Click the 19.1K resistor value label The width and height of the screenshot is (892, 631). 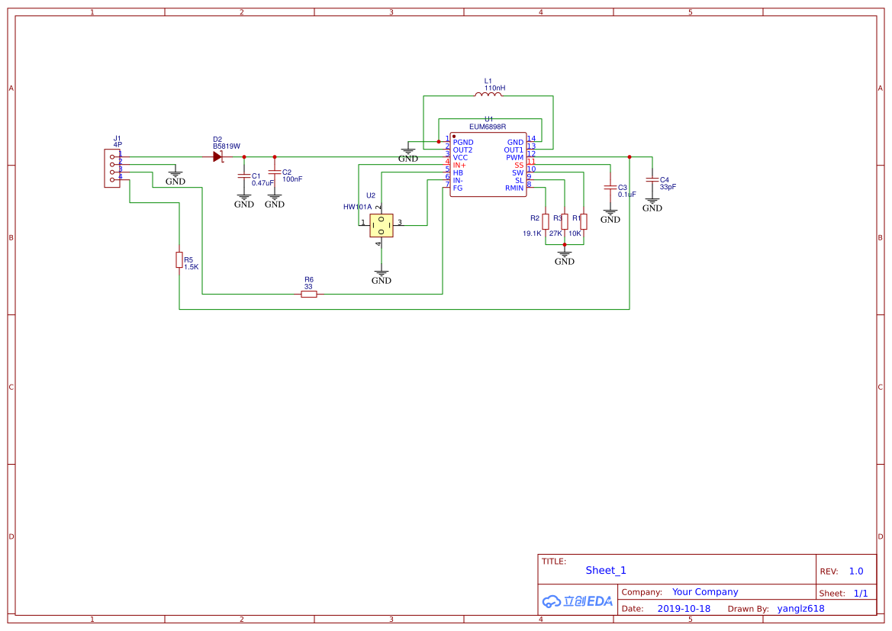click(x=533, y=233)
